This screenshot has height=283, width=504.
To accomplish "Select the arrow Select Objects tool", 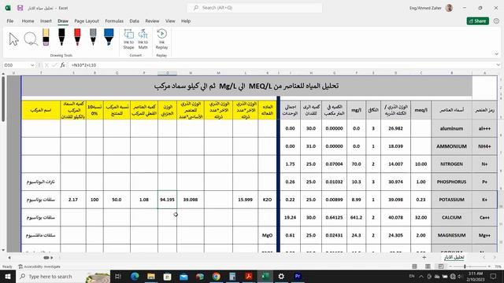I will [13, 39].
